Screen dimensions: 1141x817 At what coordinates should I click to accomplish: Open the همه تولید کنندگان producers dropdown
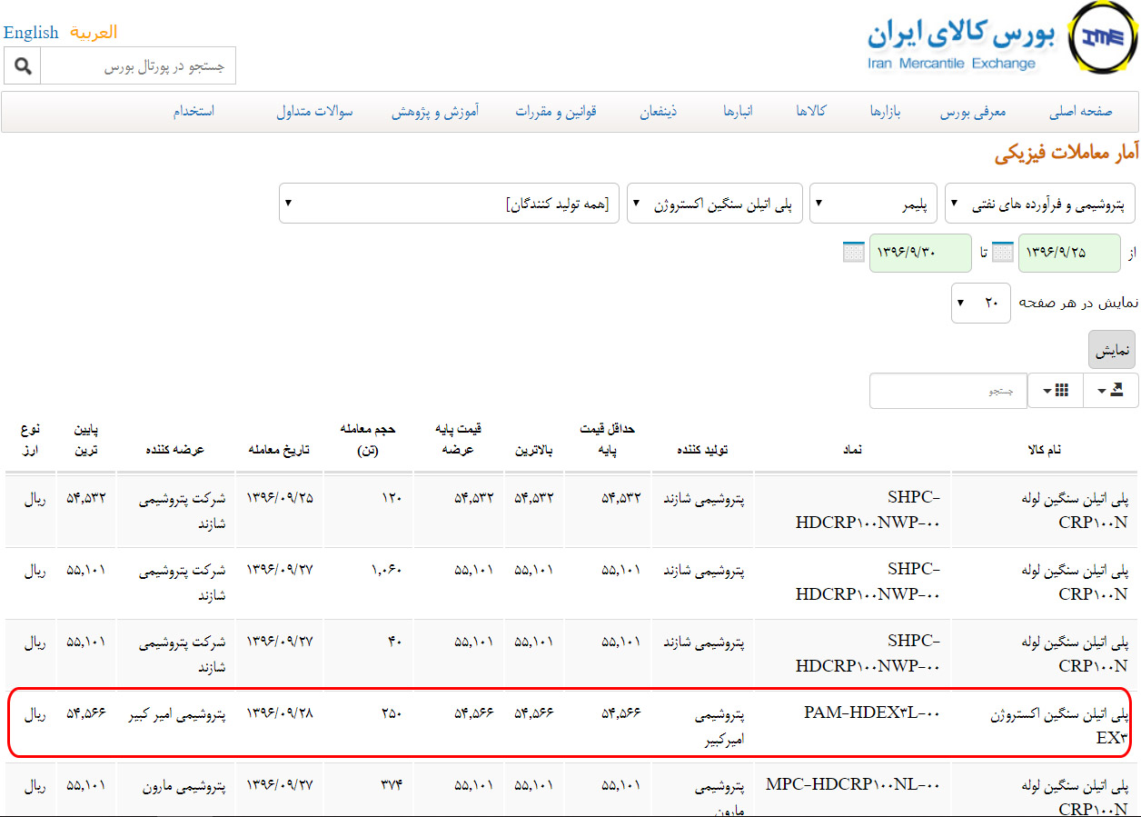click(x=449, y=204)
